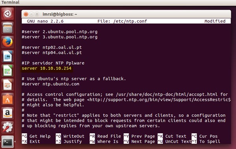The height and width of the screenshot is (149, 236).
Task: Launch Firefox web browser
Action: point(7,42)
